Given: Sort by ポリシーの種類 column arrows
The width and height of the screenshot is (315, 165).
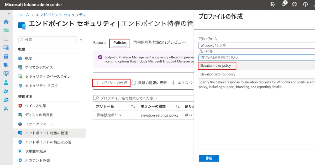Looking at the screenshot, I should click(177, 107).
